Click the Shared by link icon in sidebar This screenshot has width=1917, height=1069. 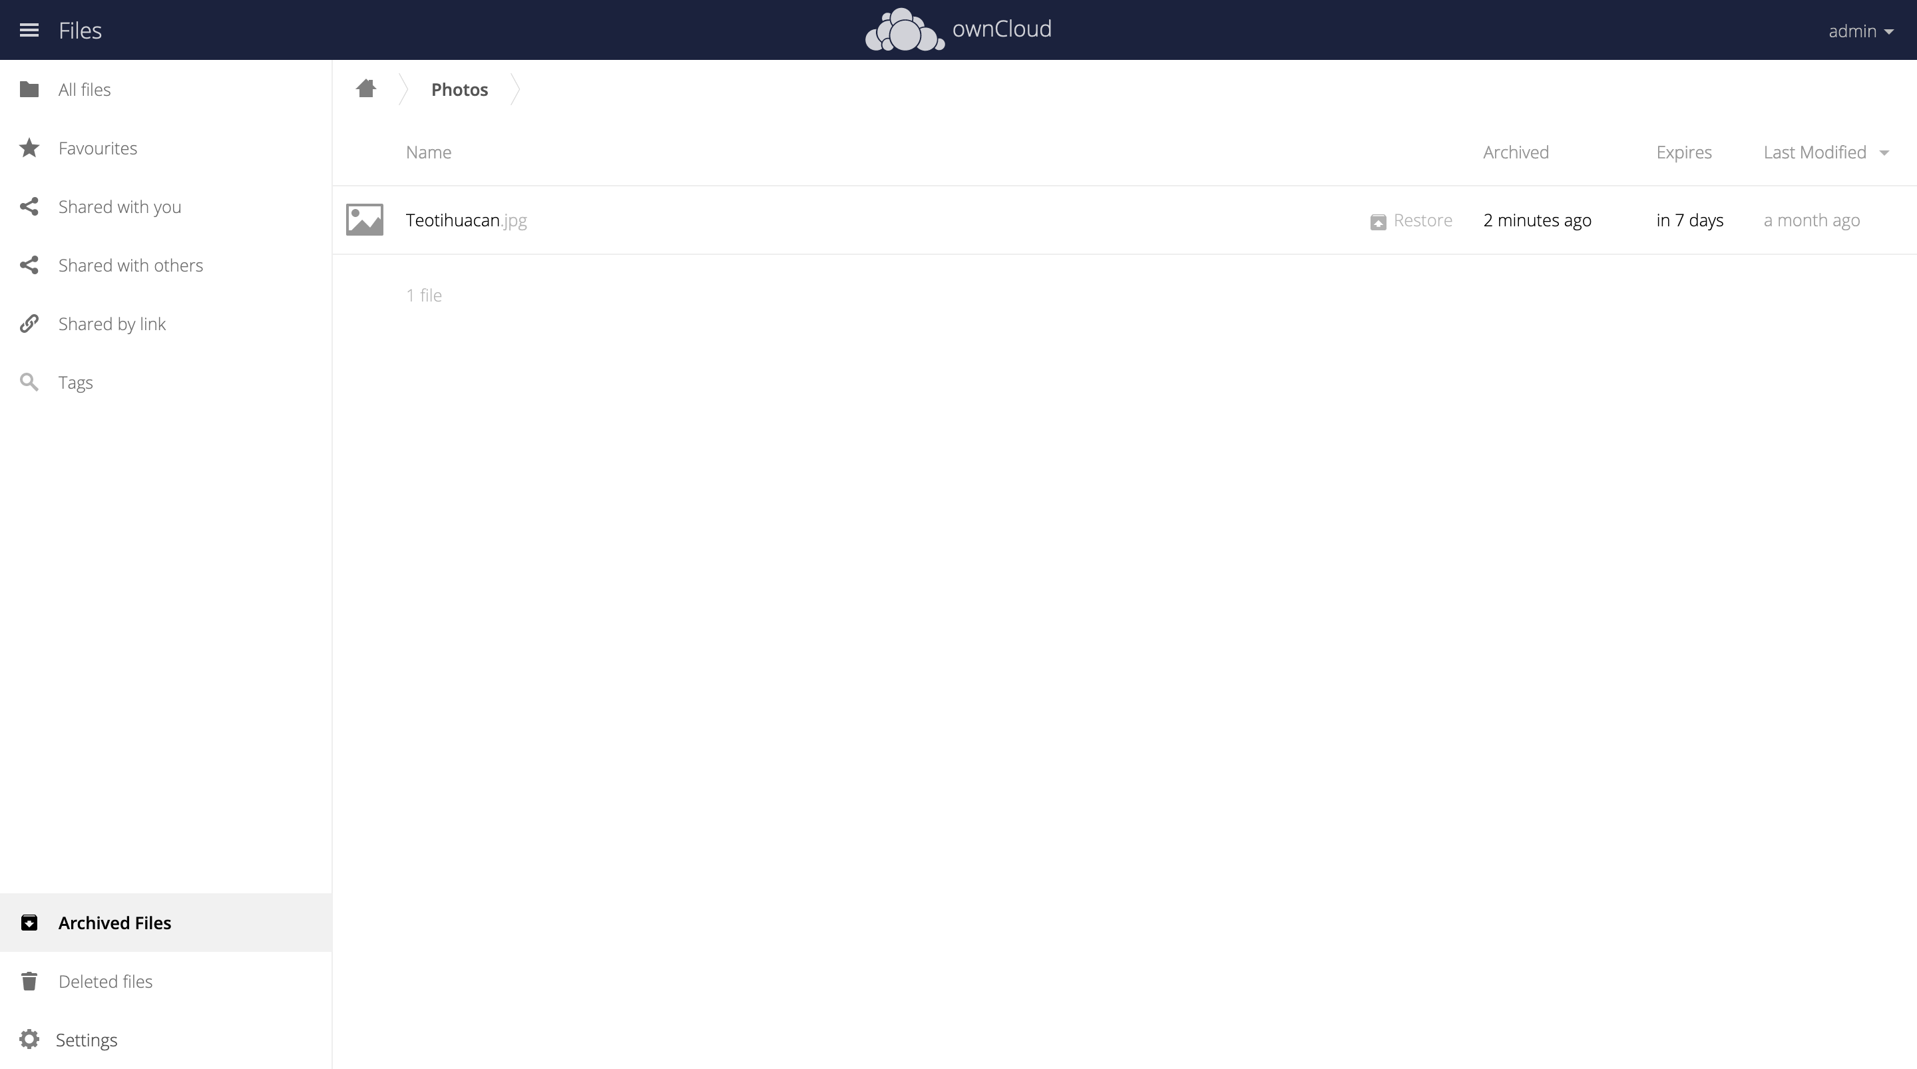pos(29,323)
